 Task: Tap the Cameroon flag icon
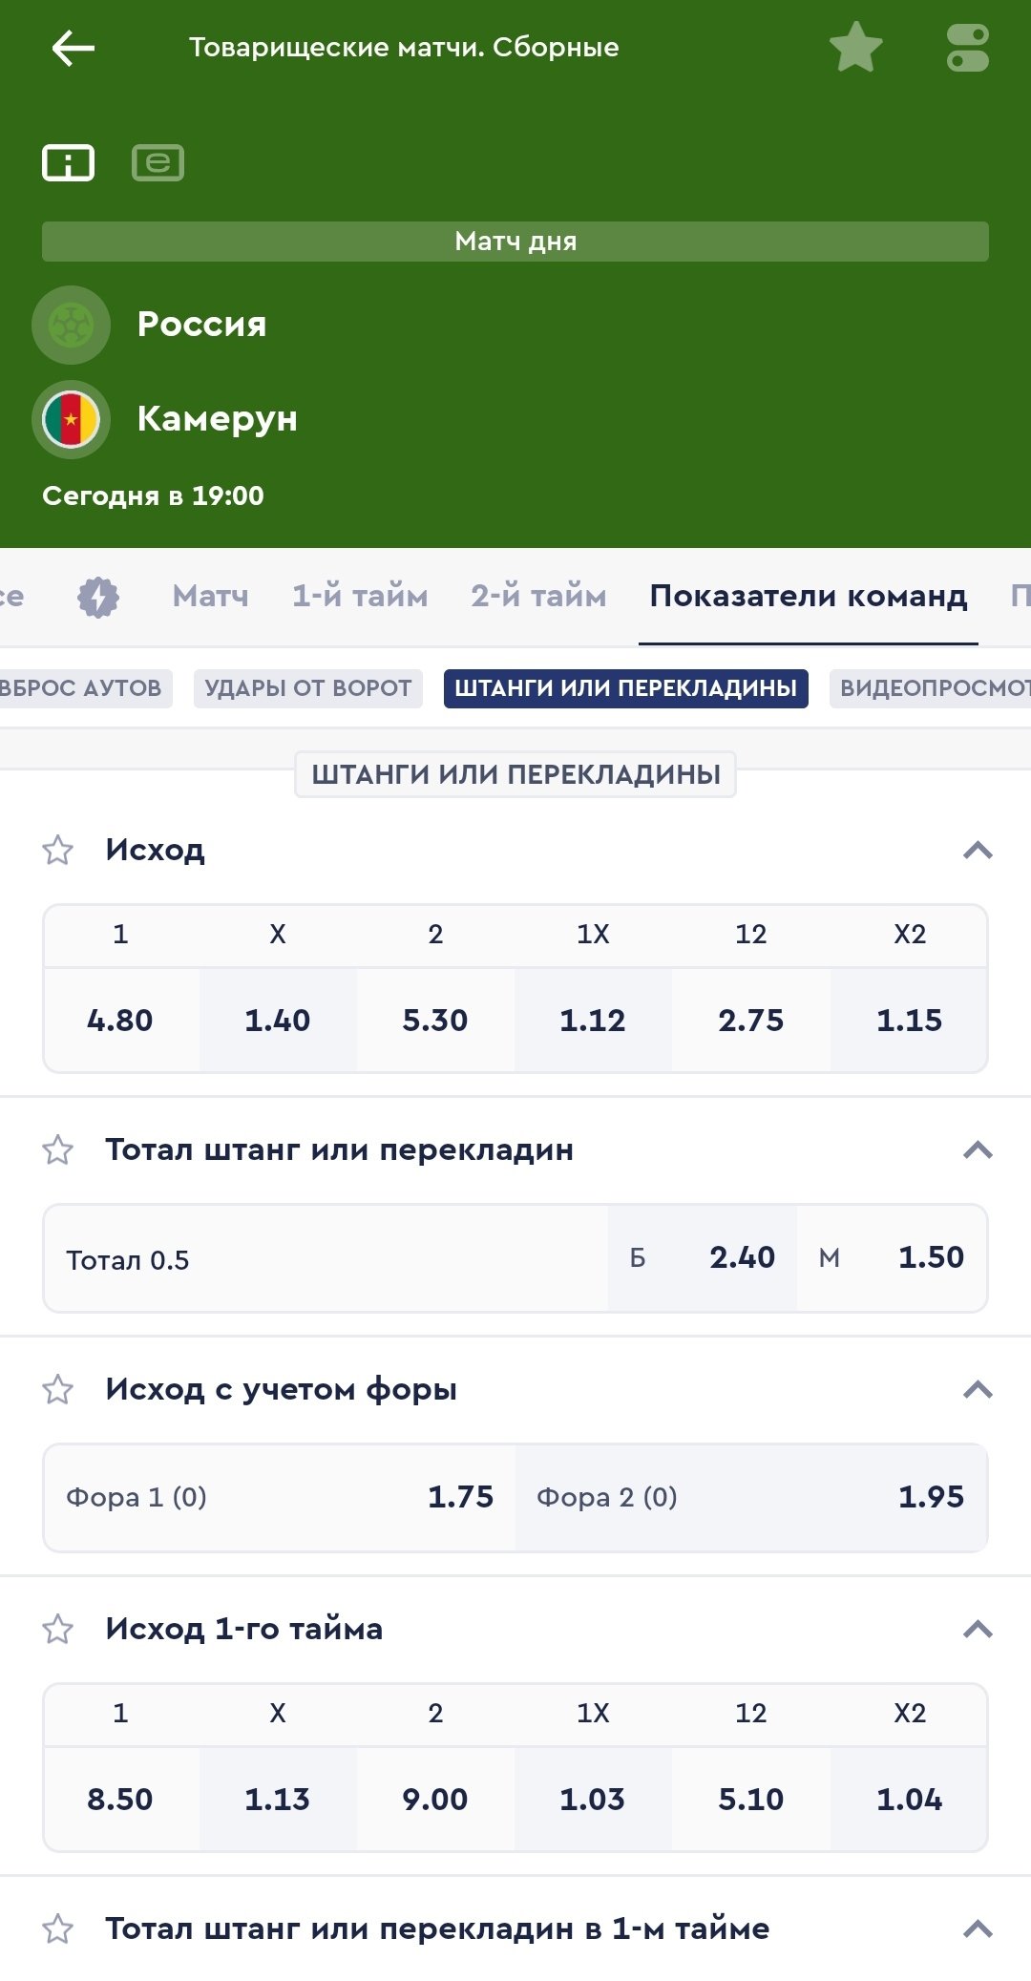click(71, 419)
